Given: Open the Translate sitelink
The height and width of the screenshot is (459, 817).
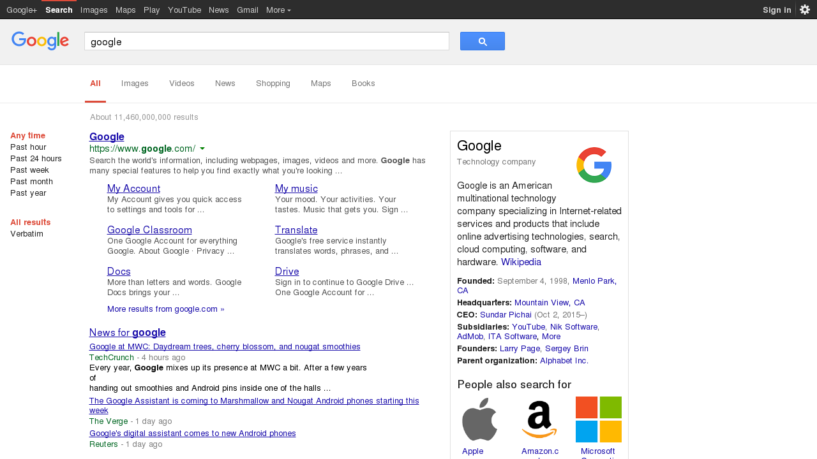Looking at the screenshot, I should coord(296,230).
